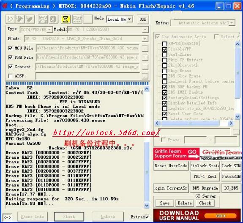Image resolution: width=243 pixels, height=223 pixels.
Task: Click the BB5 Dngrade button
Action: pos(205,188)
